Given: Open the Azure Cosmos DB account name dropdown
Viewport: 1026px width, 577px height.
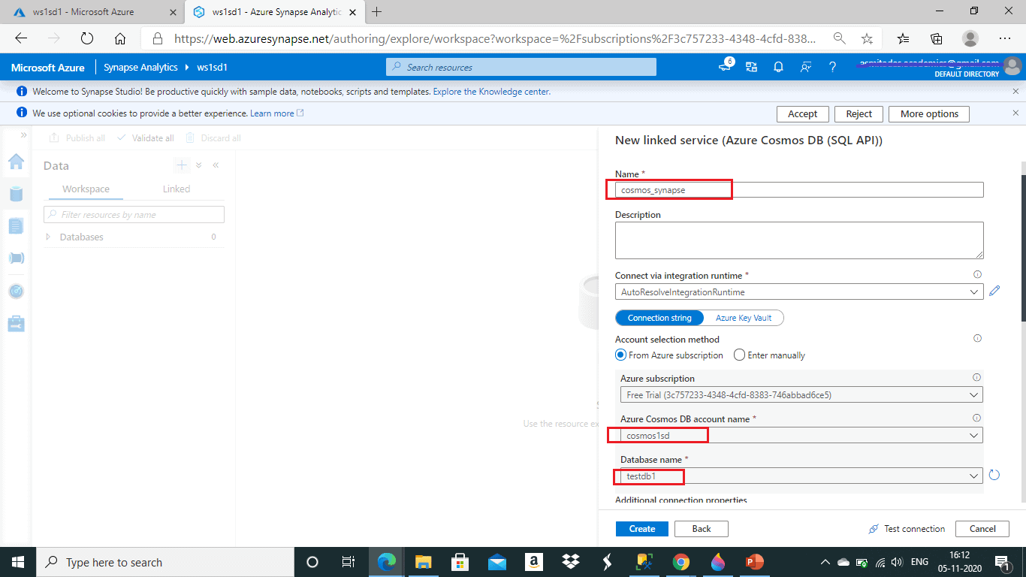Looking at the screenshot, I should tap(801, 435).
